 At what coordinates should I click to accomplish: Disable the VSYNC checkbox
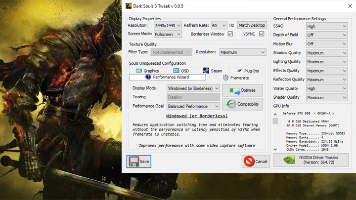(x=262, y=34)
